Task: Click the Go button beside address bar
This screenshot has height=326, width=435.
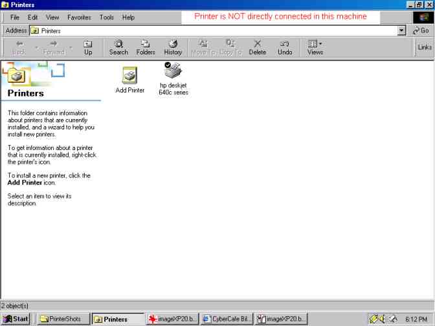Action: [421, 30]
